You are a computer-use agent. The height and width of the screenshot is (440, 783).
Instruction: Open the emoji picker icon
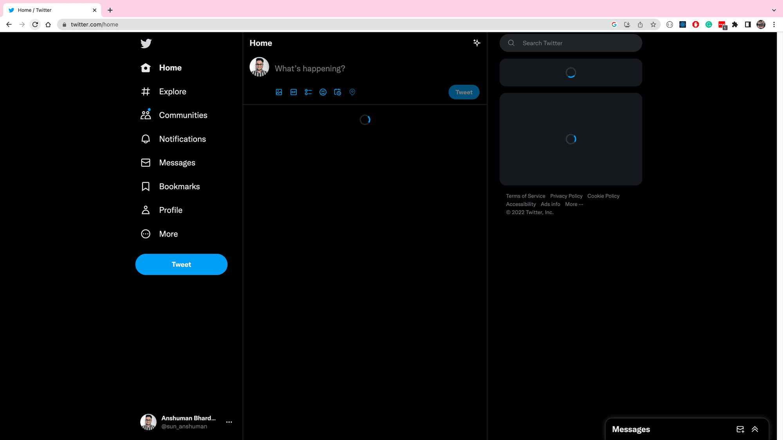tap(323, 92)
